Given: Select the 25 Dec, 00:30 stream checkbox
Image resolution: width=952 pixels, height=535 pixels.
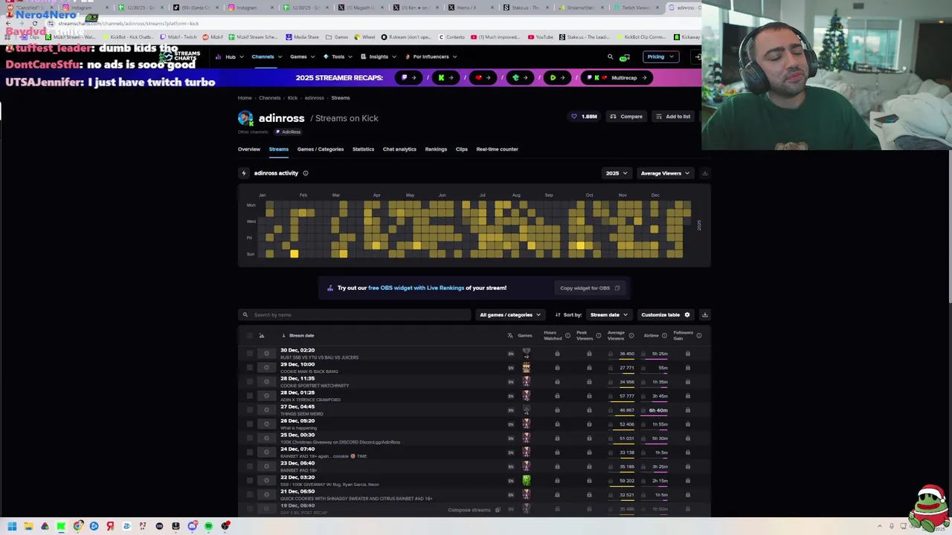Looking at the screenshot, I should click(249, 438).
